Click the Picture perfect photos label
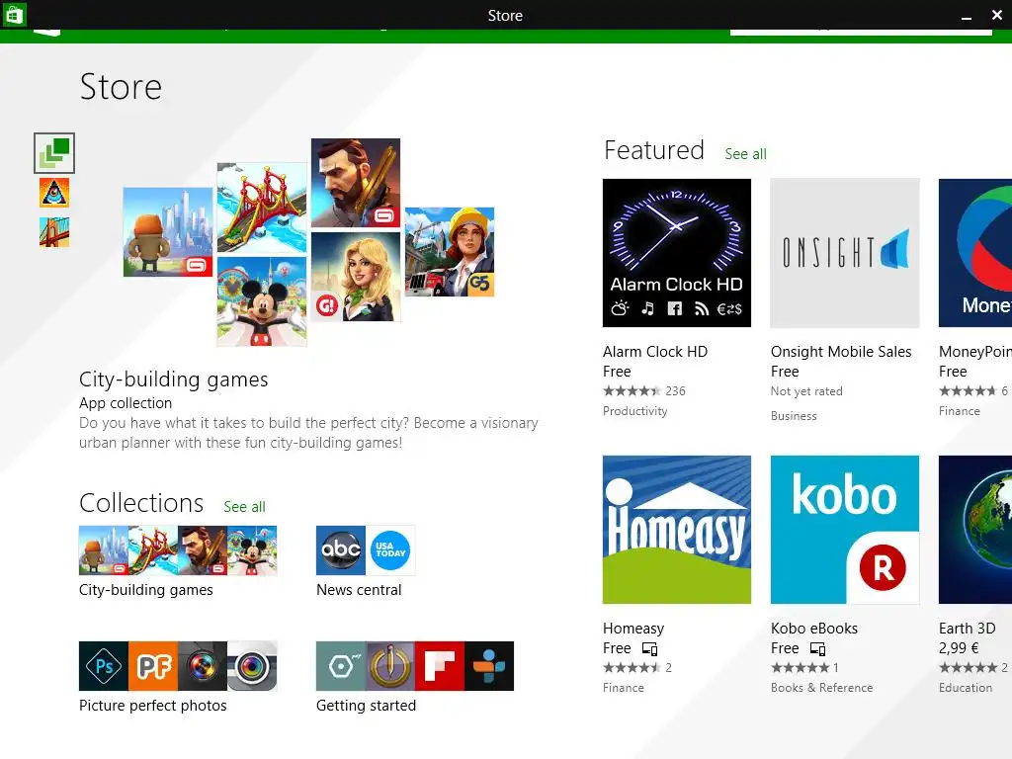The width and height of the screenshot is (1012, 759). (153, 706)
